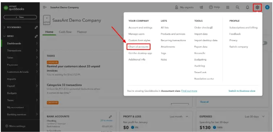
Task: Select Import data
Action: click(x=201, y=34)
